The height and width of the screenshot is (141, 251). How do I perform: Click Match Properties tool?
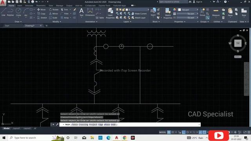click(168, 13)
